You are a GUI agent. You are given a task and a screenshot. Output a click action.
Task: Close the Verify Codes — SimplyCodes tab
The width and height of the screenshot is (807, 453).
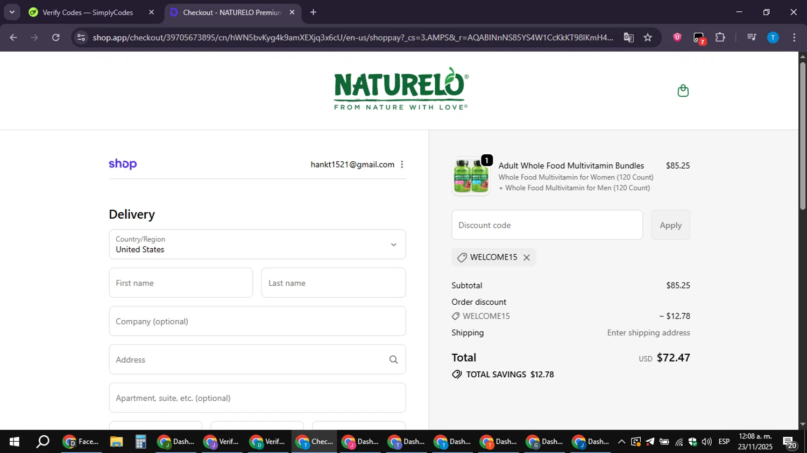151,12
